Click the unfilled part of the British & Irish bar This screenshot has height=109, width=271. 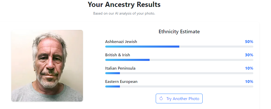[x=202, y=60]
